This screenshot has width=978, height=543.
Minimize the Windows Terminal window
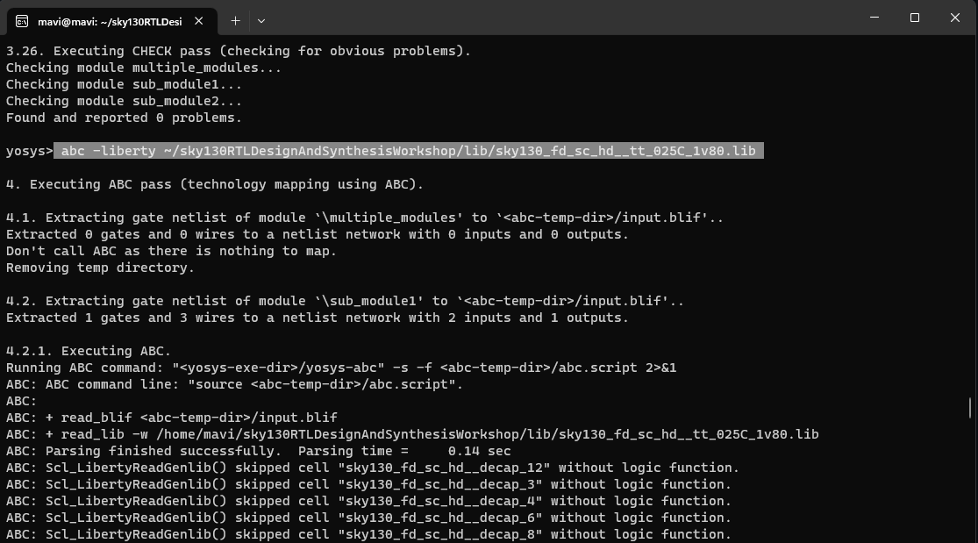[x=874, y=18]
